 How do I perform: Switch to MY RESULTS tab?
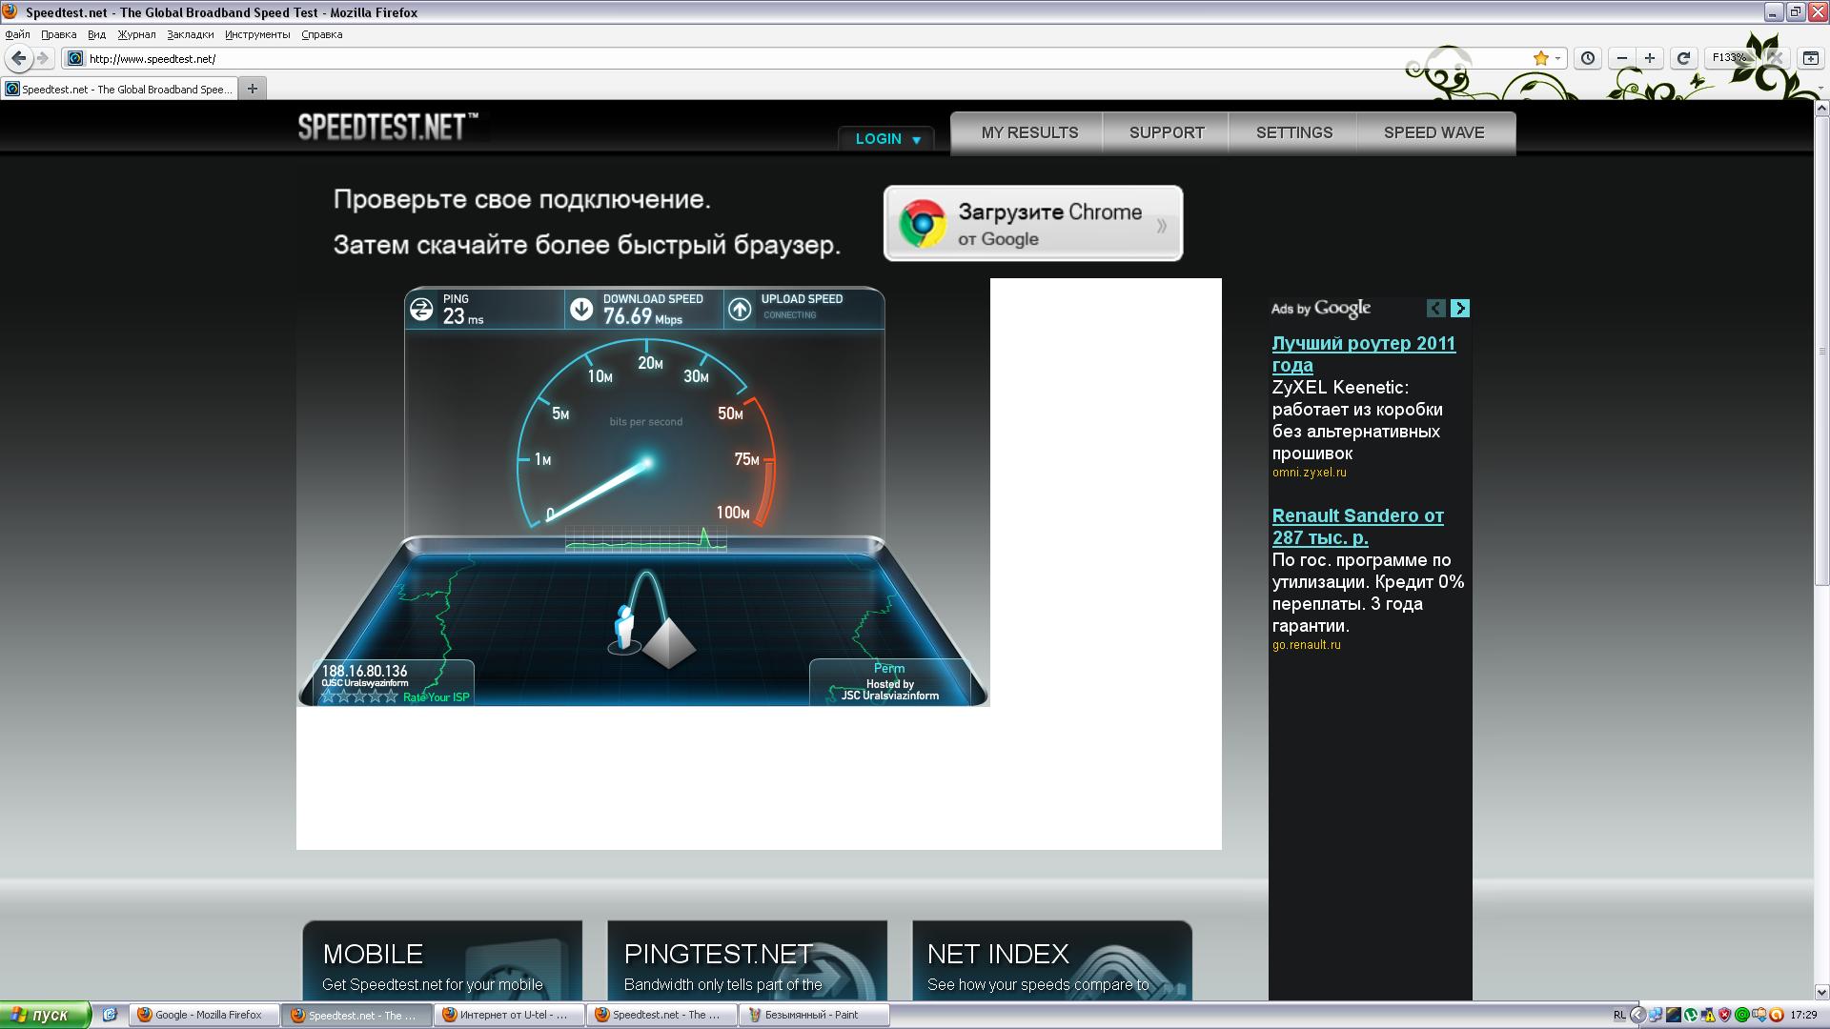coord(1029,132)
